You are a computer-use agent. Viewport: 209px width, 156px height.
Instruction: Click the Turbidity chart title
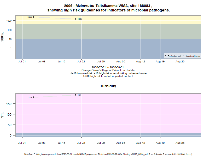[108, 86]
